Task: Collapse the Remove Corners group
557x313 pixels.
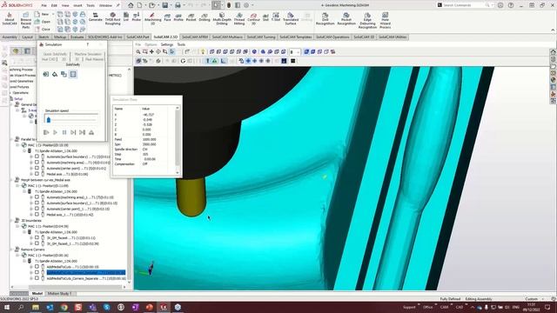Action: pyautogui.click(x=11, y=250)
